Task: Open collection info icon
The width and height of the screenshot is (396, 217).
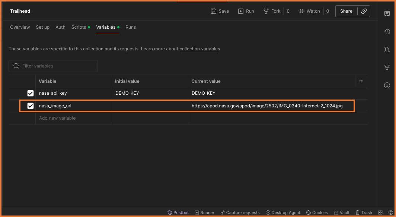Action: tap(387, 85)
